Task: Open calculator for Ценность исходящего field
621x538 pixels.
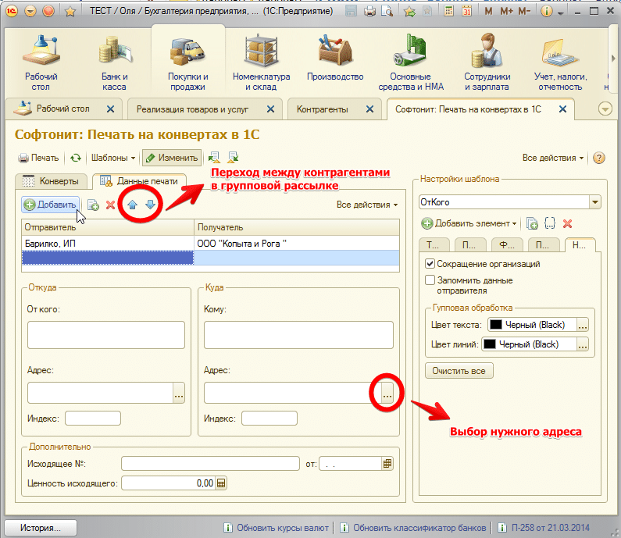Action: [221, 483]
